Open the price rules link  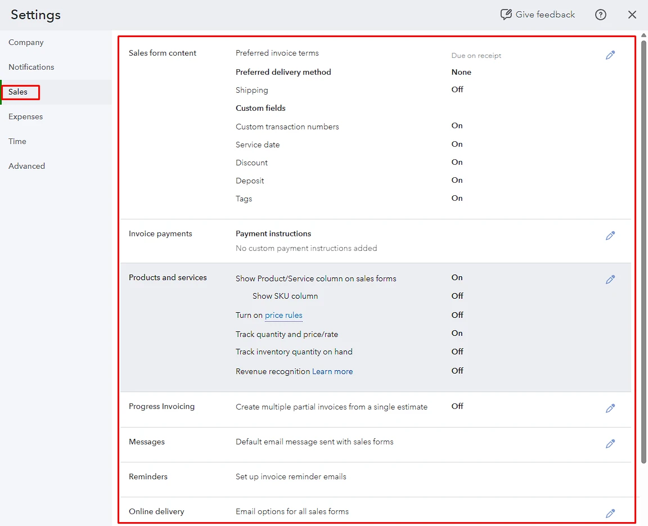pyautogui.click(x=283, y=316)
